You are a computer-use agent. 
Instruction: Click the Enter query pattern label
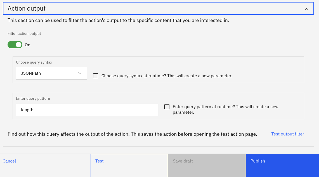click(33, 99)
